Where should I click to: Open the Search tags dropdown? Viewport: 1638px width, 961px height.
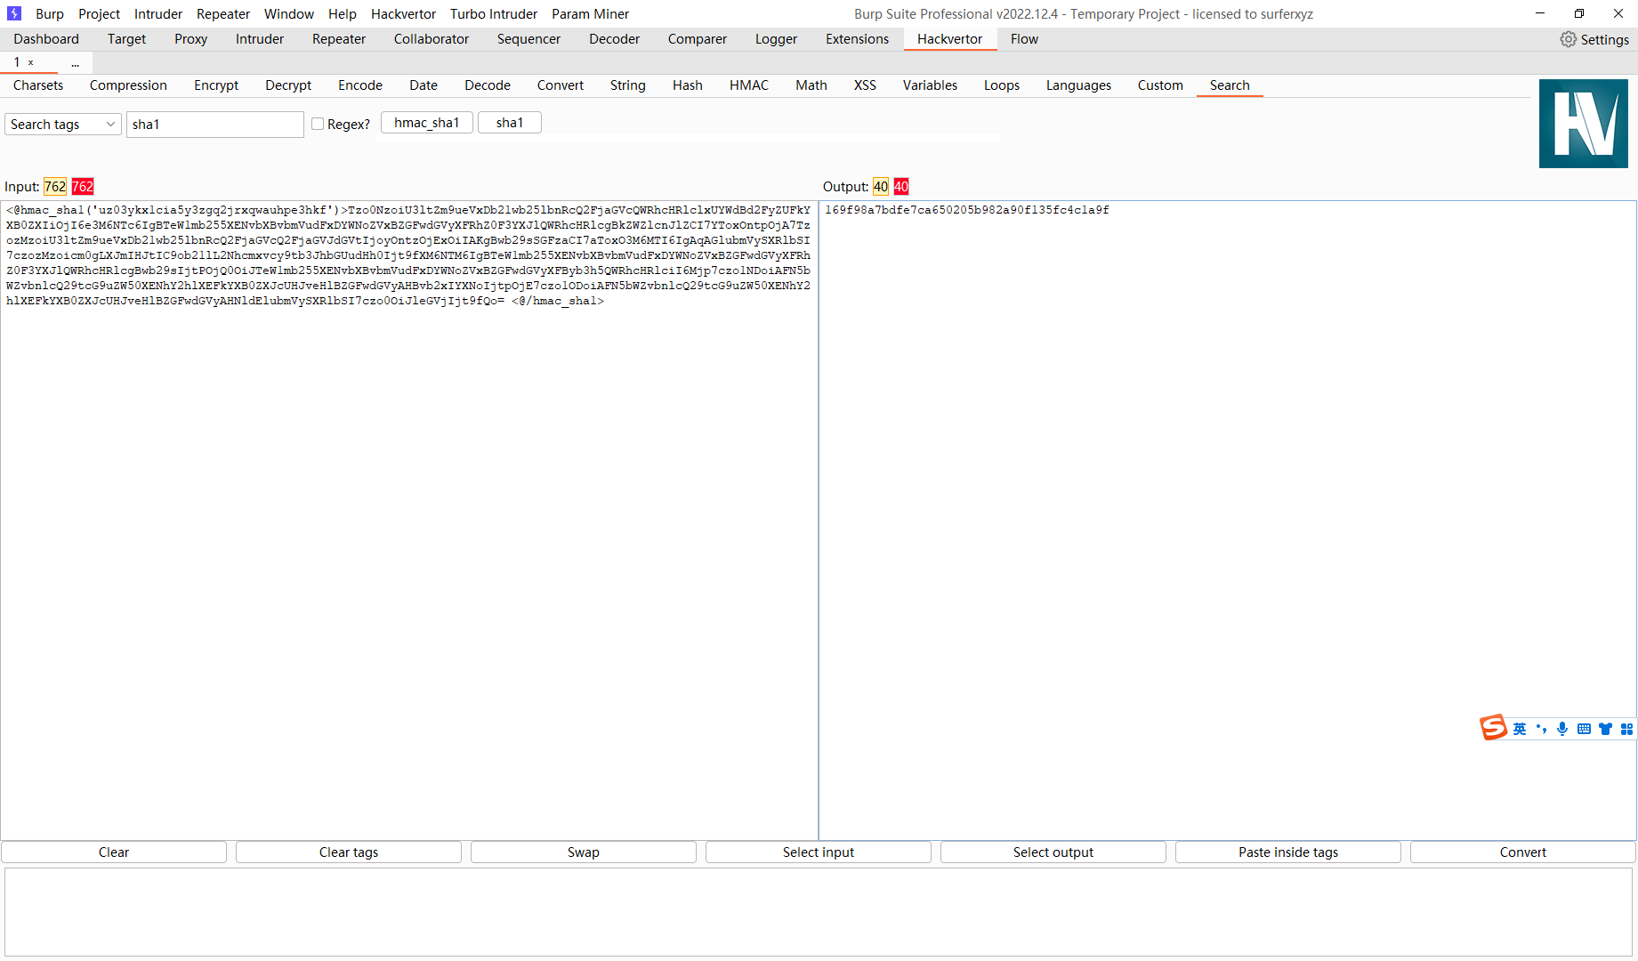[x=63, y=125]
